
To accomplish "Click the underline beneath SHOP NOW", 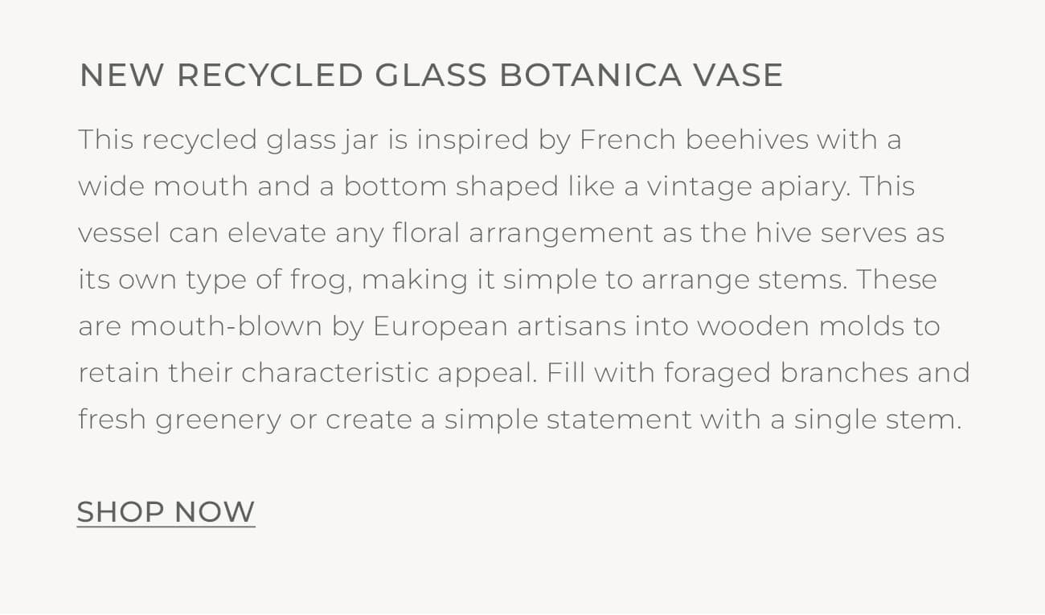I will (x=165, y=527).
